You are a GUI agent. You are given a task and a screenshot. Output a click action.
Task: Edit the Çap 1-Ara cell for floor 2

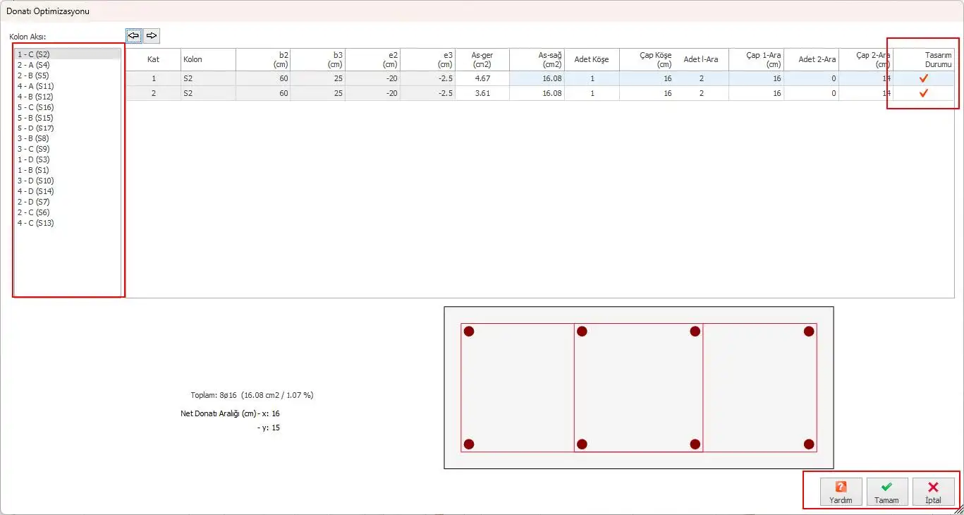(x=756, y=93)
